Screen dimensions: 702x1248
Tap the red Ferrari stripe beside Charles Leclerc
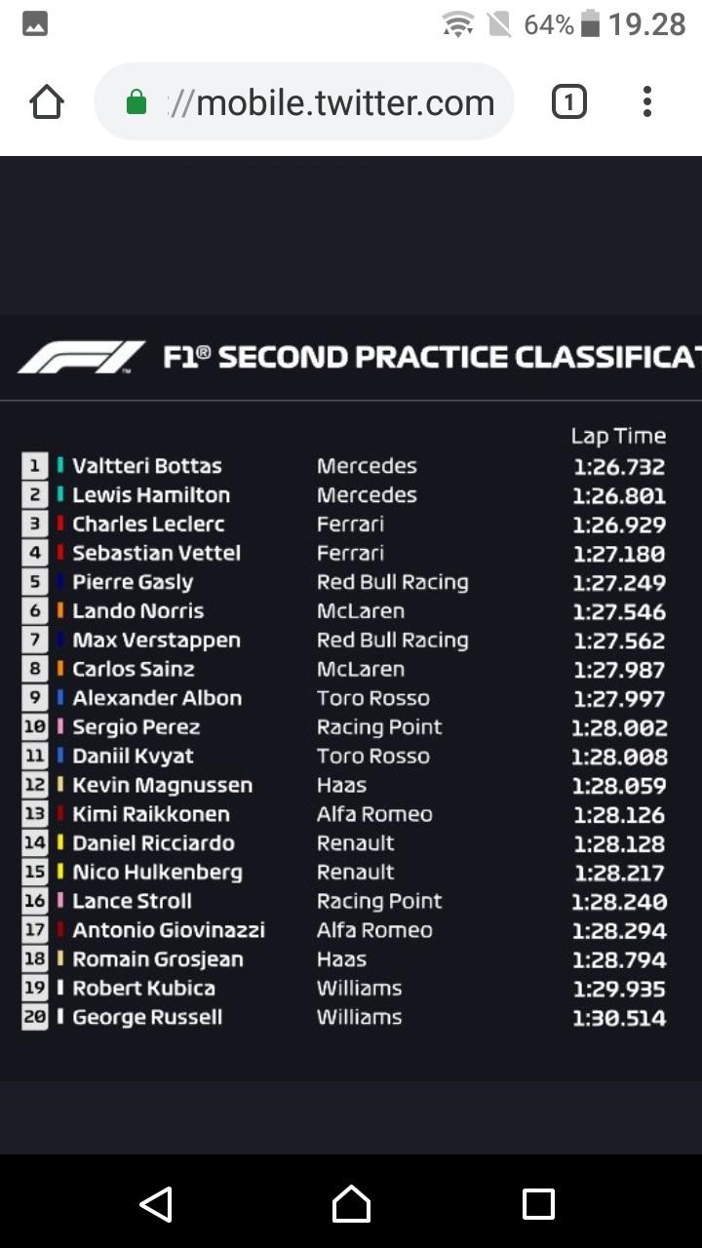click(60, 525)
